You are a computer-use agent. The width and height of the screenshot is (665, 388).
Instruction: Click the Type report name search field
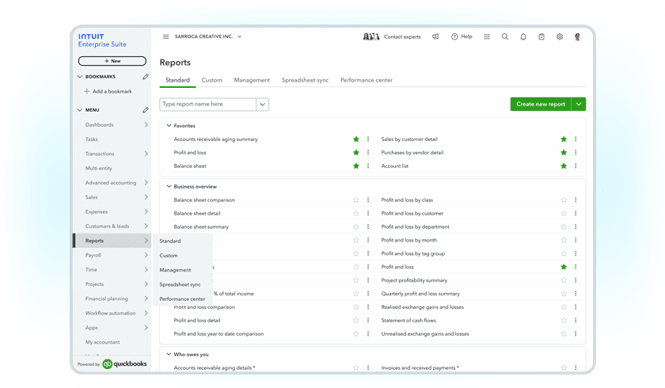(207, 105)
